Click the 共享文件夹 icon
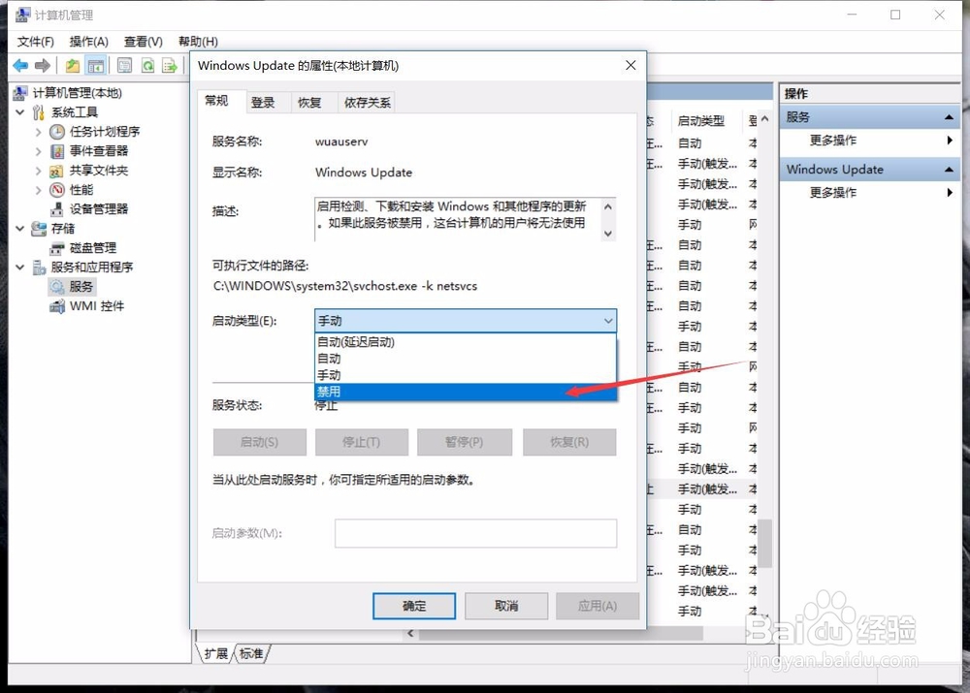Screen dimensions: 970x693 (57, 171)
